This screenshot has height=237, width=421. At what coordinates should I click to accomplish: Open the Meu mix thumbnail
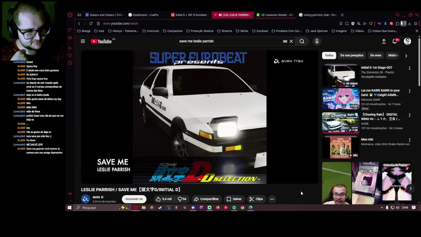[340, 147]
